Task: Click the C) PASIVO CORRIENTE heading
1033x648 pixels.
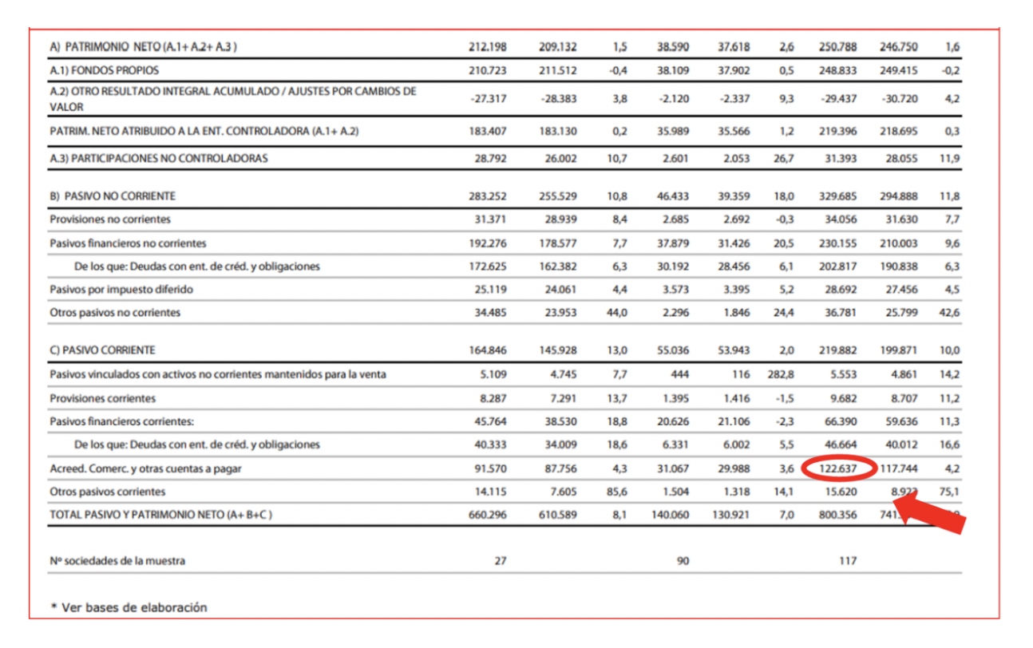Action: [102, 350]
